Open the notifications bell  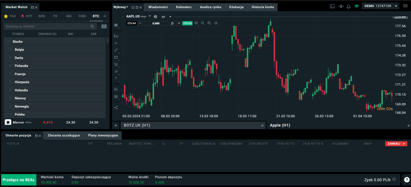click(x=348, y=6)
